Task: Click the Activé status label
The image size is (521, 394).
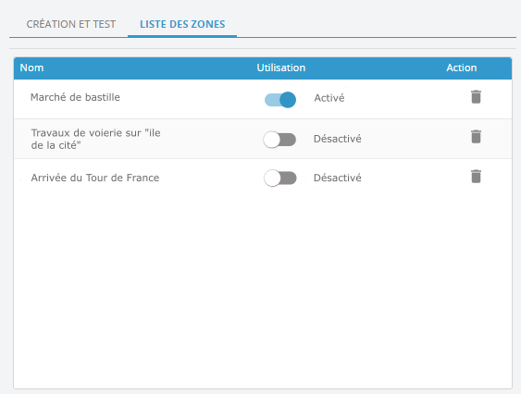Action: [329, 98]
